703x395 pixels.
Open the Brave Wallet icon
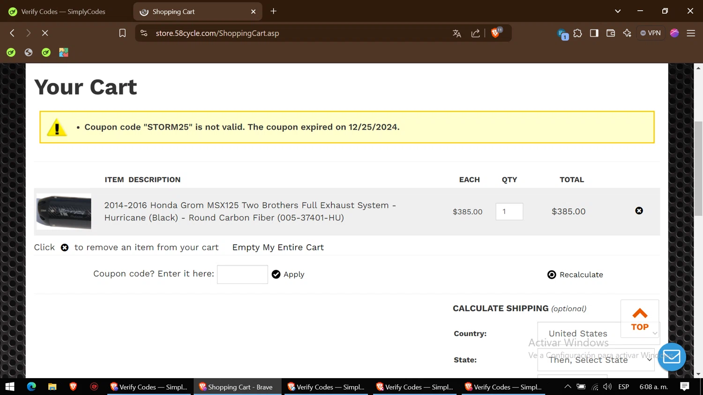(x=610, y=33)
